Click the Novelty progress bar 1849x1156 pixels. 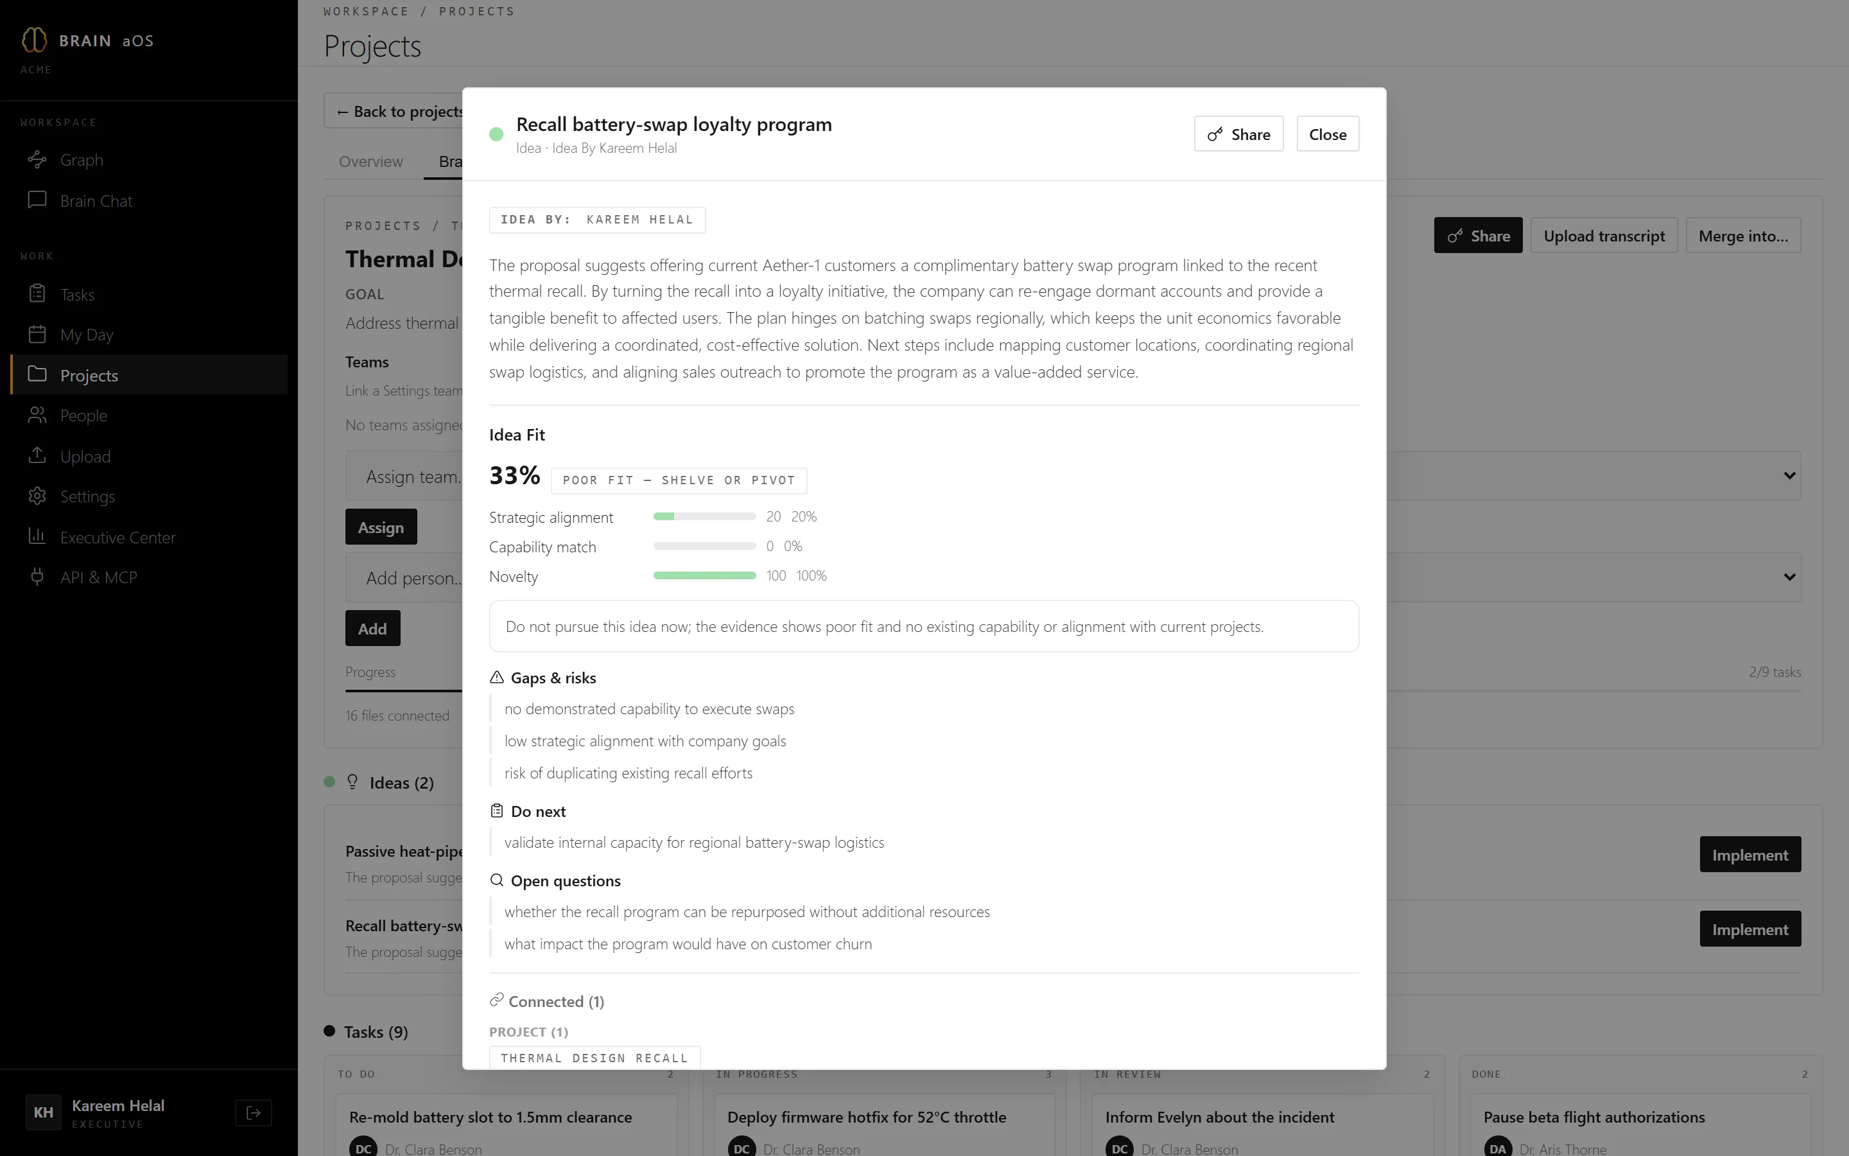[x=704, y=575]
